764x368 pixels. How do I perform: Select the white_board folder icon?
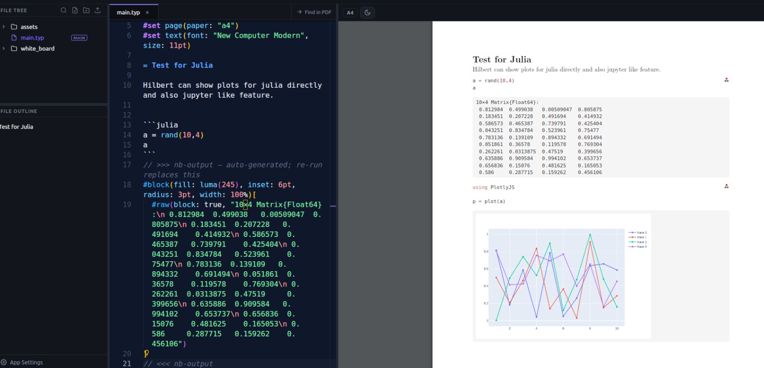pyautogui.click(x=14, y=48)
